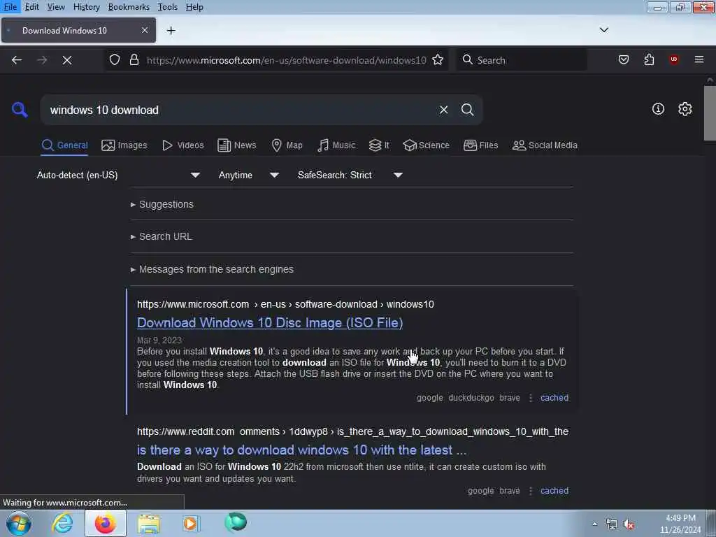Save page to Pocket
The image size is (716, 537).
point(624,60)
